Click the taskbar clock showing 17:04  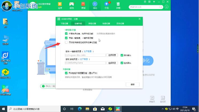click(185, 109)
